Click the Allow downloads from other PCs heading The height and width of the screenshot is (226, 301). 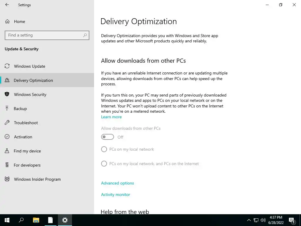click(143, 61)
